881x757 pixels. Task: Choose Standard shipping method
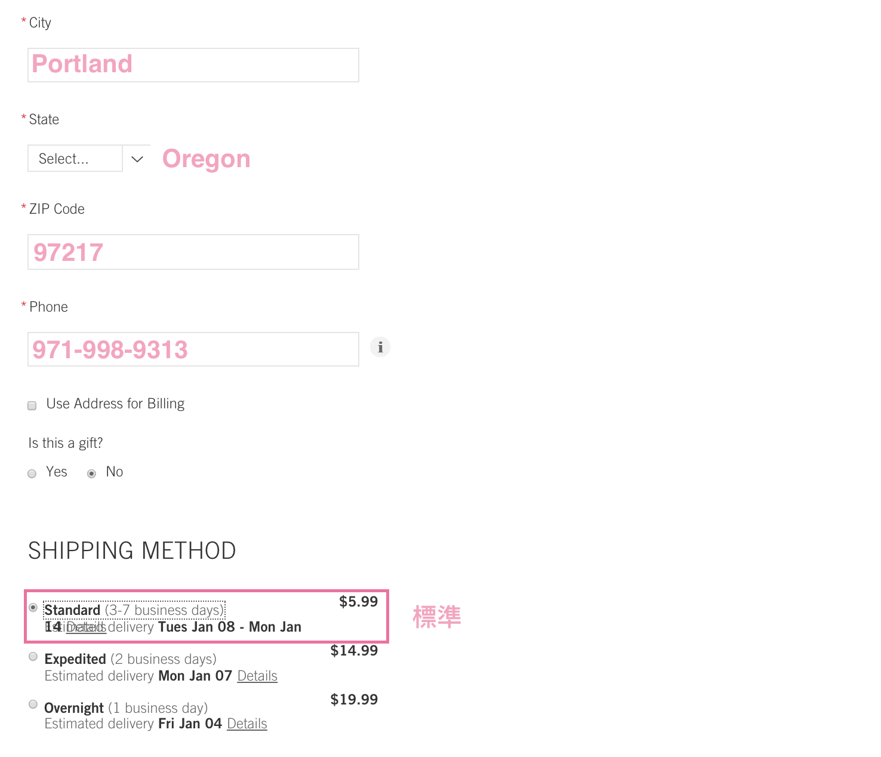click(33, 608)
